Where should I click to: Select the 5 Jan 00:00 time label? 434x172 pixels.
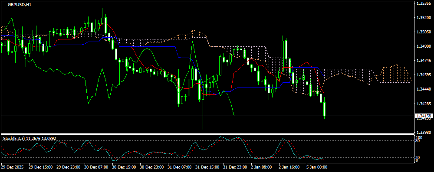click(317, 167)
